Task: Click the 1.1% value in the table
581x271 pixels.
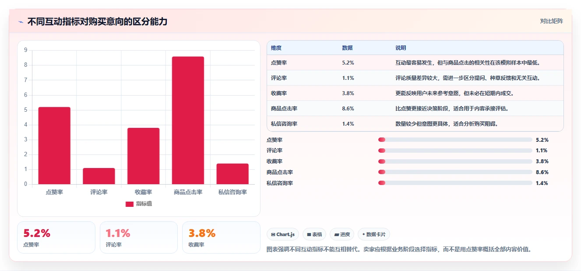Action: pos(348,78)
